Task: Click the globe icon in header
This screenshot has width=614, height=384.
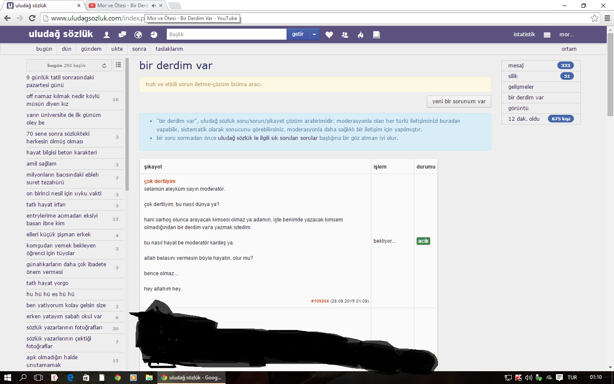Action: tap(138, 35)
